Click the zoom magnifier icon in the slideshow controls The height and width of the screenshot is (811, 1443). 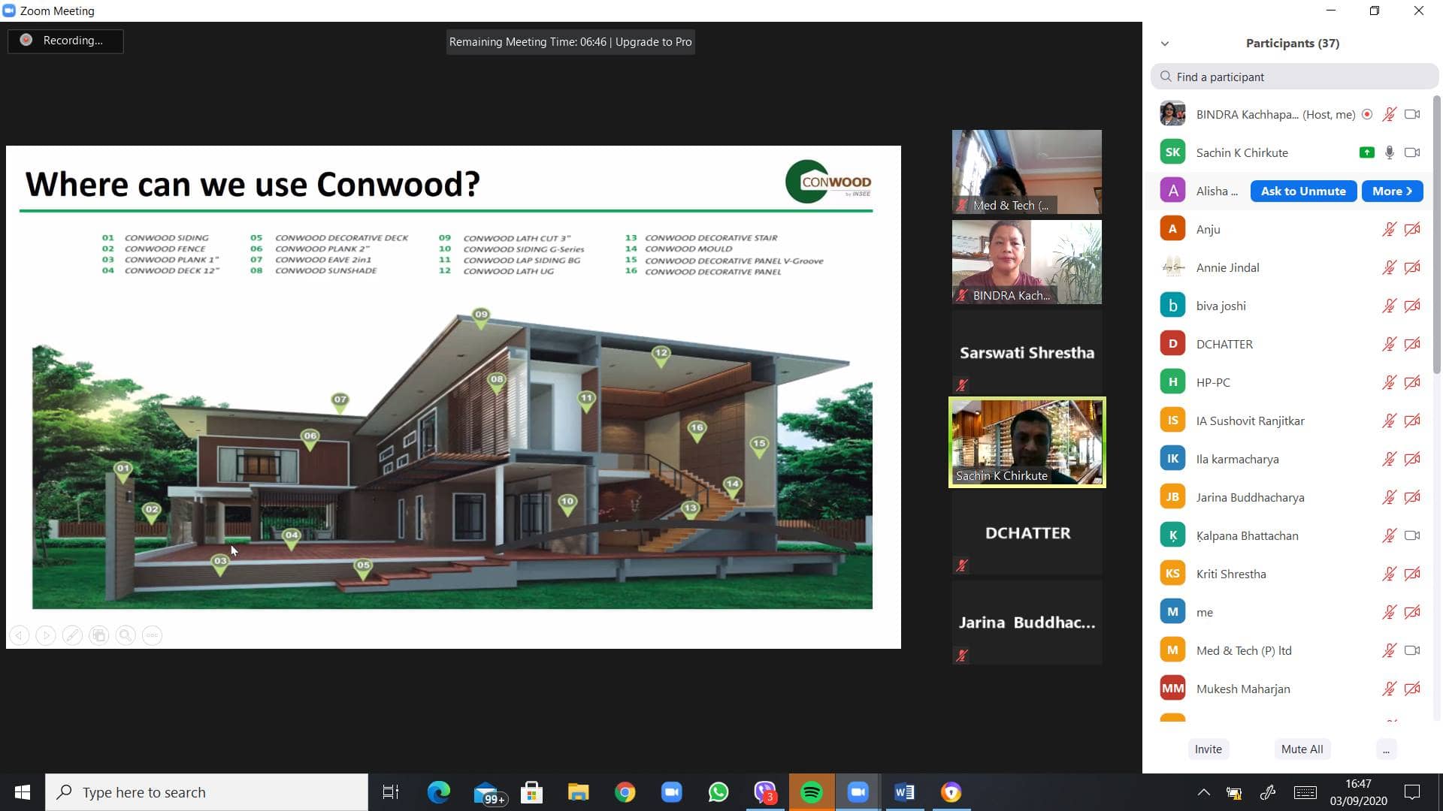pos(126,635)
